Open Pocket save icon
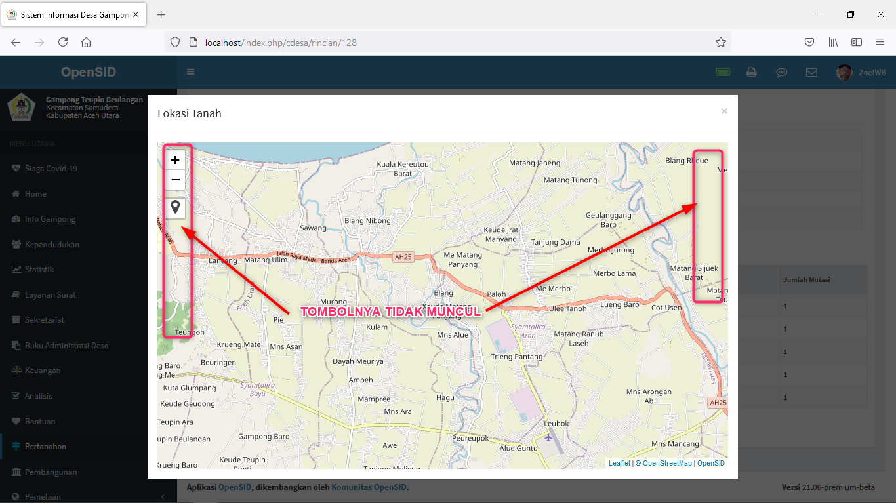This screenshot has height=503, width=896. click(809, 42)
